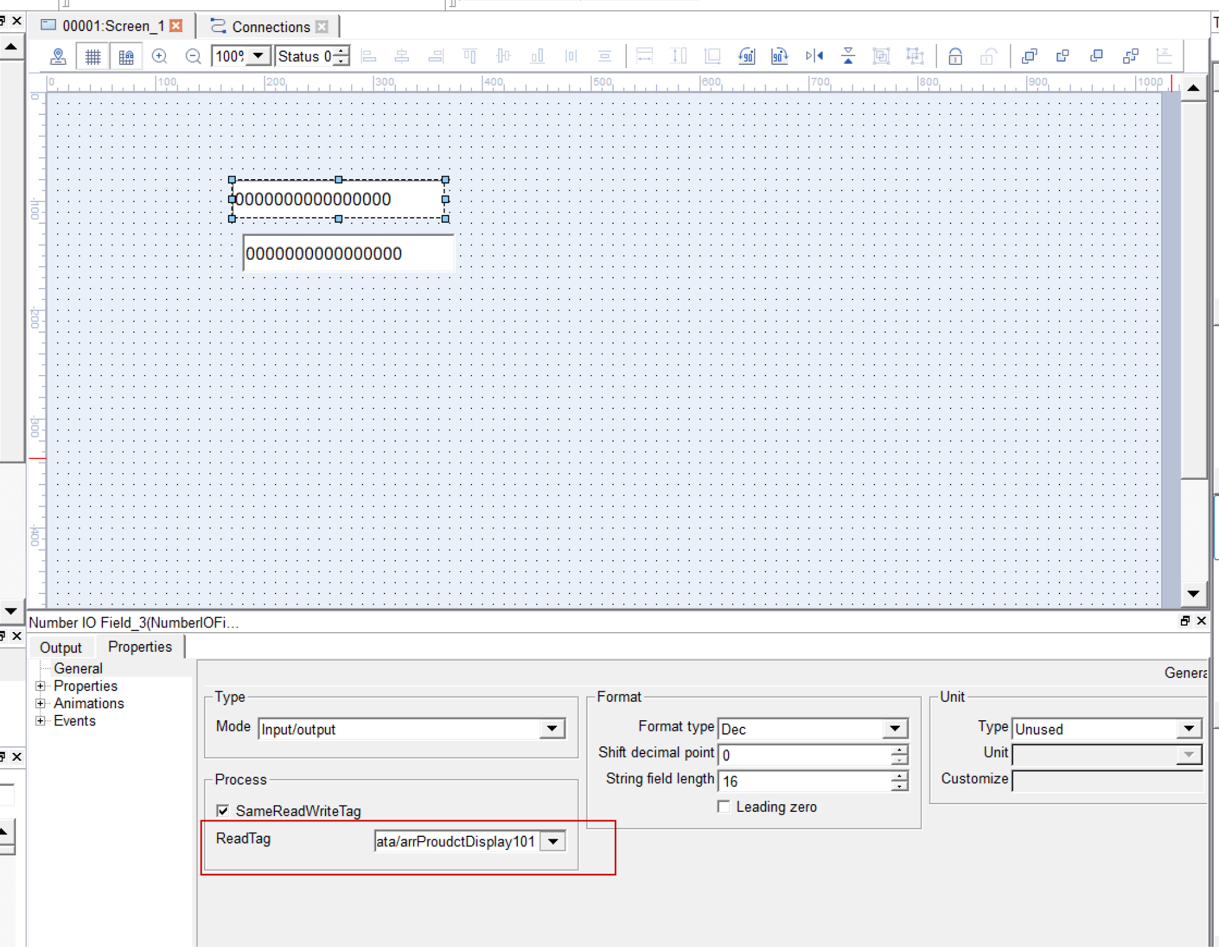Viewport: 1219px width, 947px height.
Task: Open the Format type dropdown
Action: tap(895, 729)
